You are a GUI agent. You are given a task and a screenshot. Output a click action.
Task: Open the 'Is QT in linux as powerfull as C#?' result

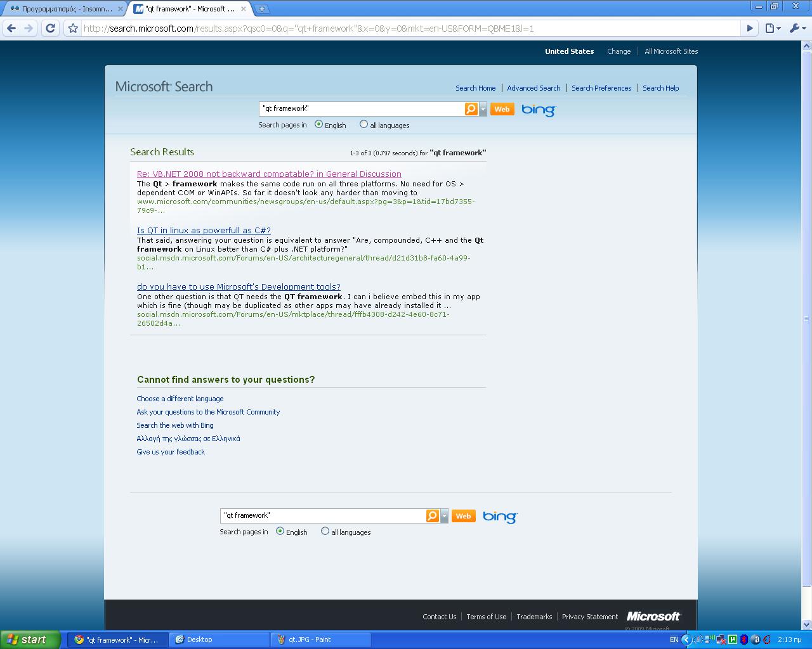(x=204, y=230)
